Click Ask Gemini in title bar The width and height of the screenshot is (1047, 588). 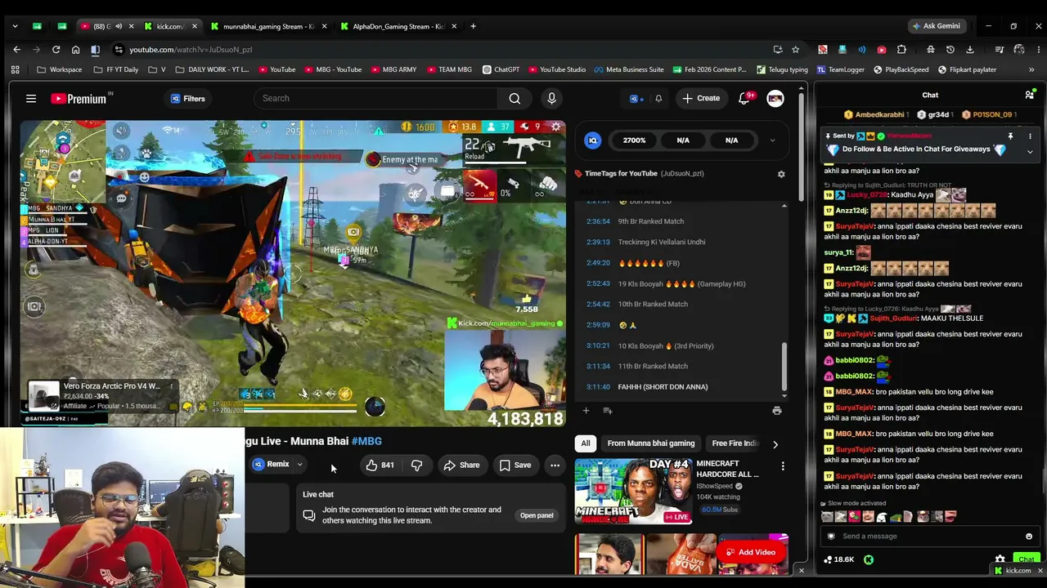click(938, 26)
